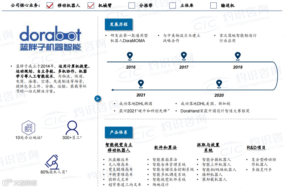
Task: Click 场地设计 list item
Action: (x=160, y=185)
